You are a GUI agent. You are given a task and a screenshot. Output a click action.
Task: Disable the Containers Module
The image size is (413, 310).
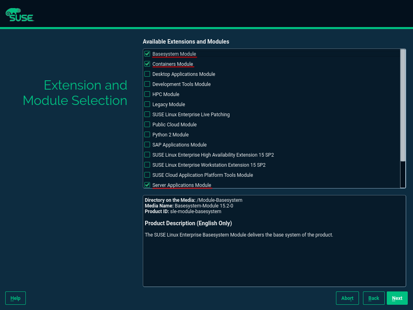click(147, 63)
